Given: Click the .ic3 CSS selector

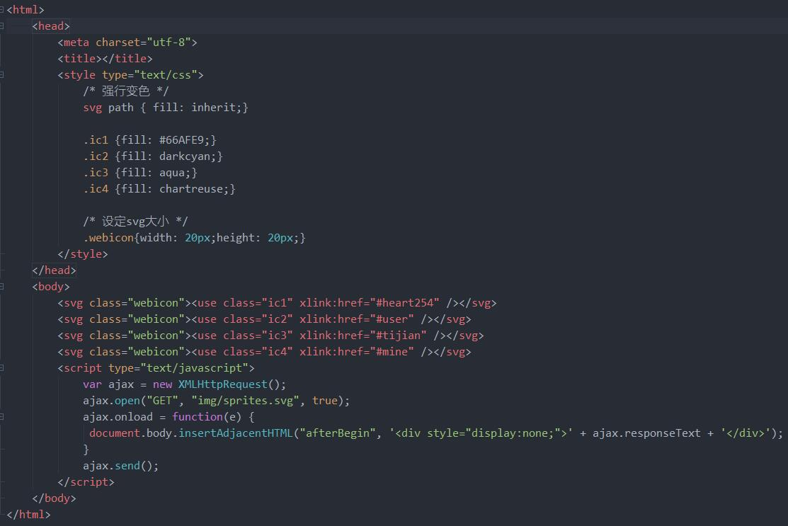Looking at the screenshot, I should point(96,172).
